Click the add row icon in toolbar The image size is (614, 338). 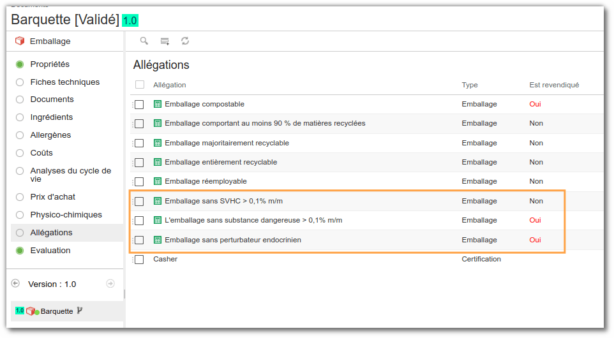pyautogui.click(x=165, y=41)
